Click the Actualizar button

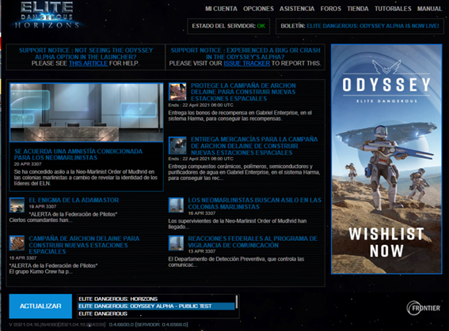[40, 307]
